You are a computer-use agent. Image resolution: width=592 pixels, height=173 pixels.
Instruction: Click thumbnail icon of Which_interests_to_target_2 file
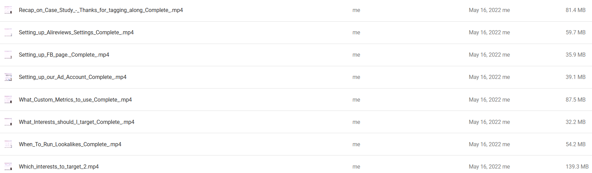(8, 166)
